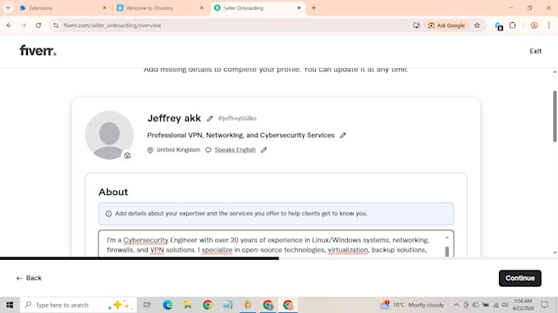Screen dimensions: 558x313
Task: Open the Extensions puzzle menu
Action: [x=512, y=25]
